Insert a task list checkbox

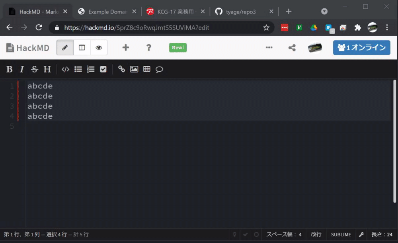[103, 69]
